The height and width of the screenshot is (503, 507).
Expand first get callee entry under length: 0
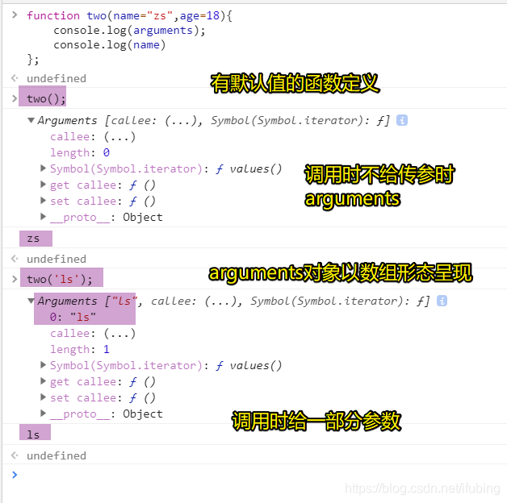(43, 185)
